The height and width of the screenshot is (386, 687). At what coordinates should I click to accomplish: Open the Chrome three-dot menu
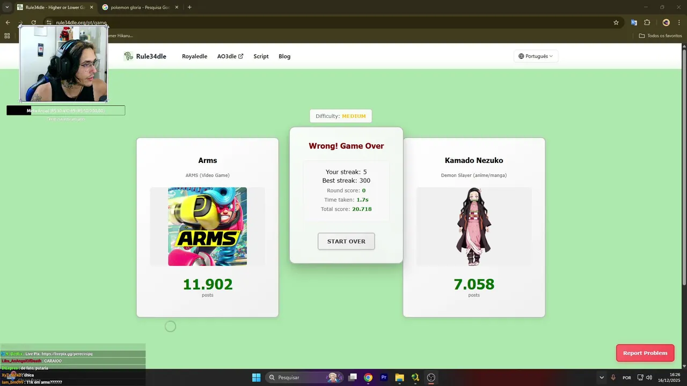tap(680, 23)
